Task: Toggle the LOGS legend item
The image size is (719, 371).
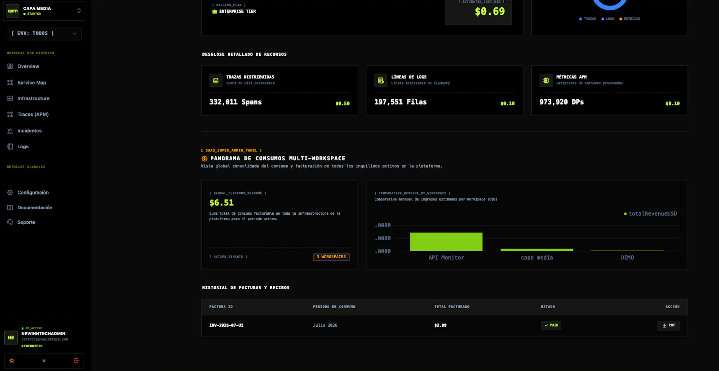Action: tap(608, 19)
